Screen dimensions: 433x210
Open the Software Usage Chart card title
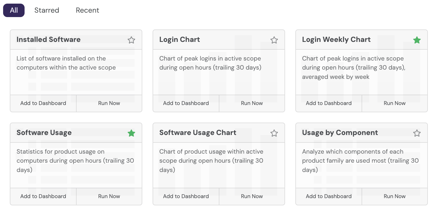[x=198, y=133]
